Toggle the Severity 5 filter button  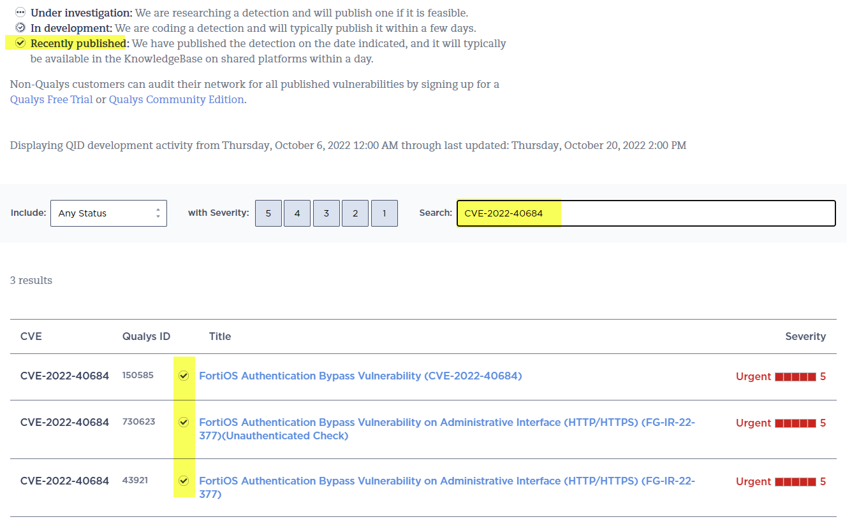point(268,213)
